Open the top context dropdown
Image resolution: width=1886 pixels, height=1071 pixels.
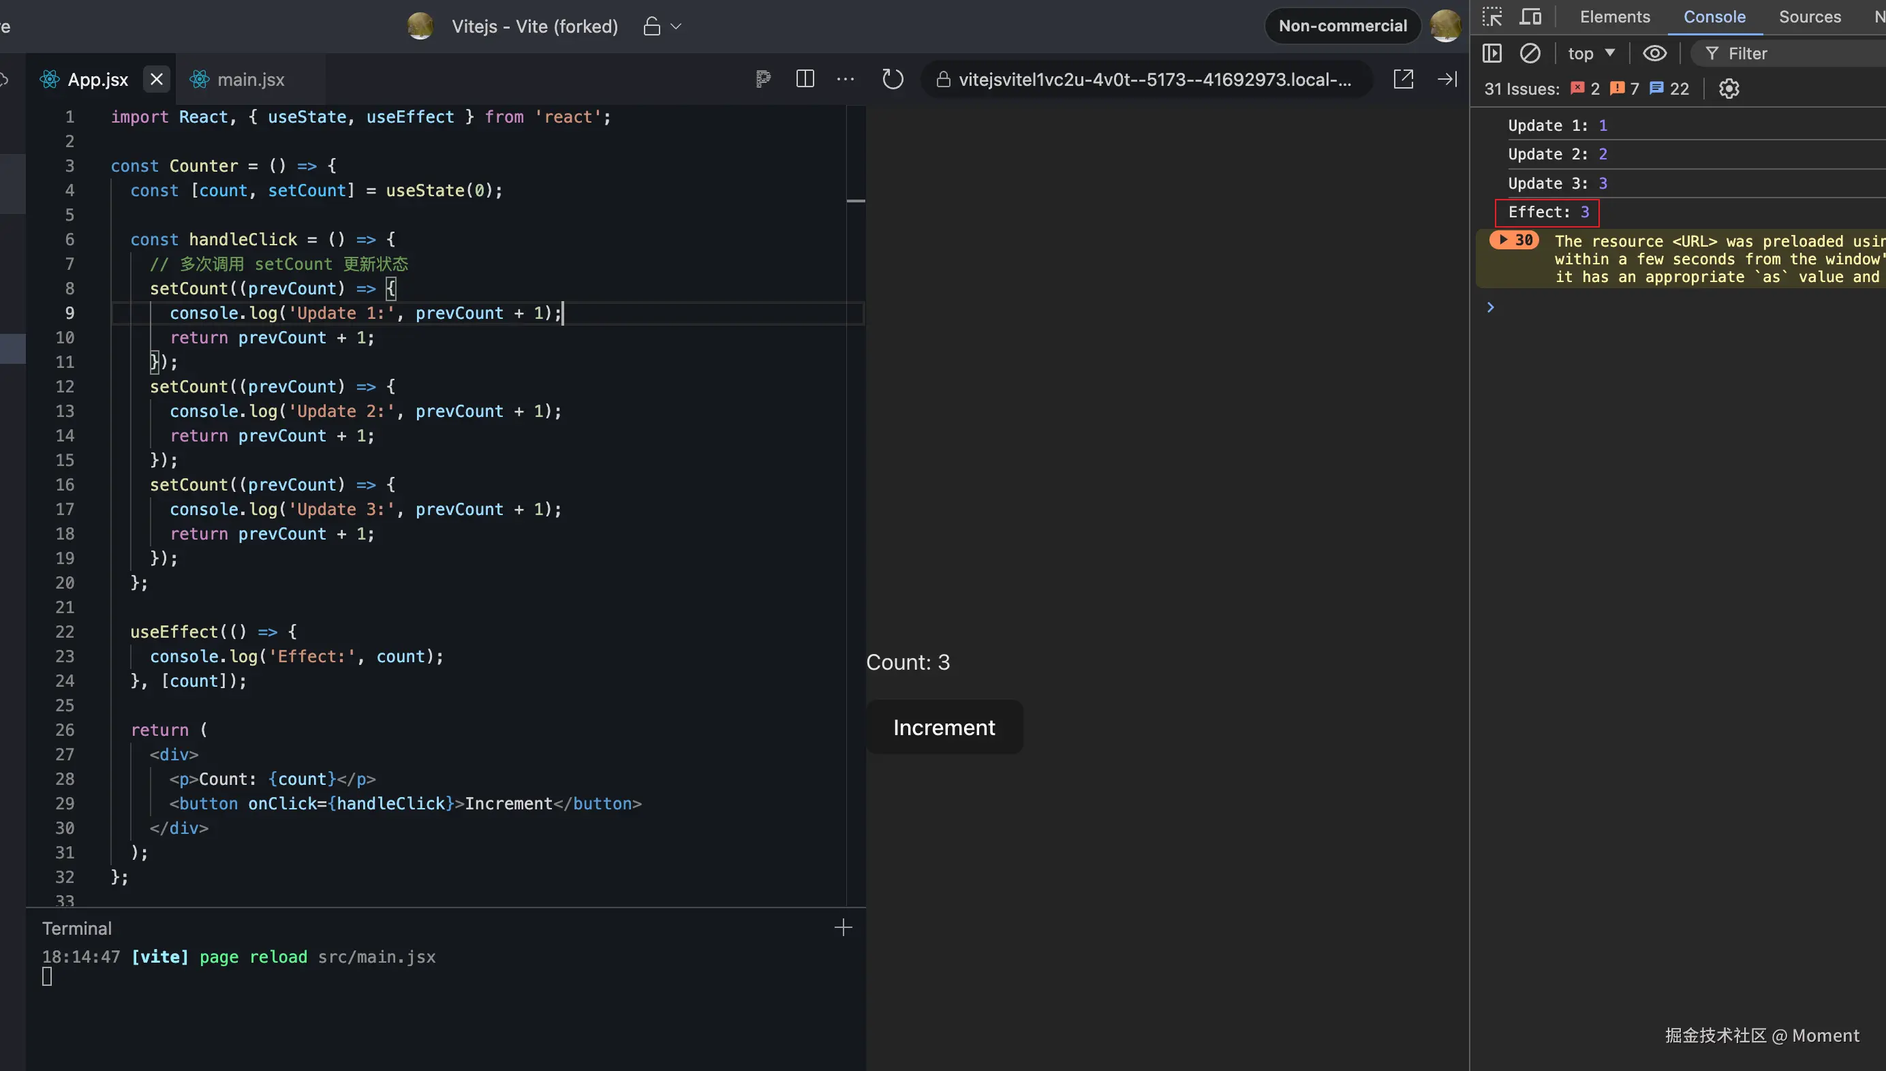tap(1591, 53)
